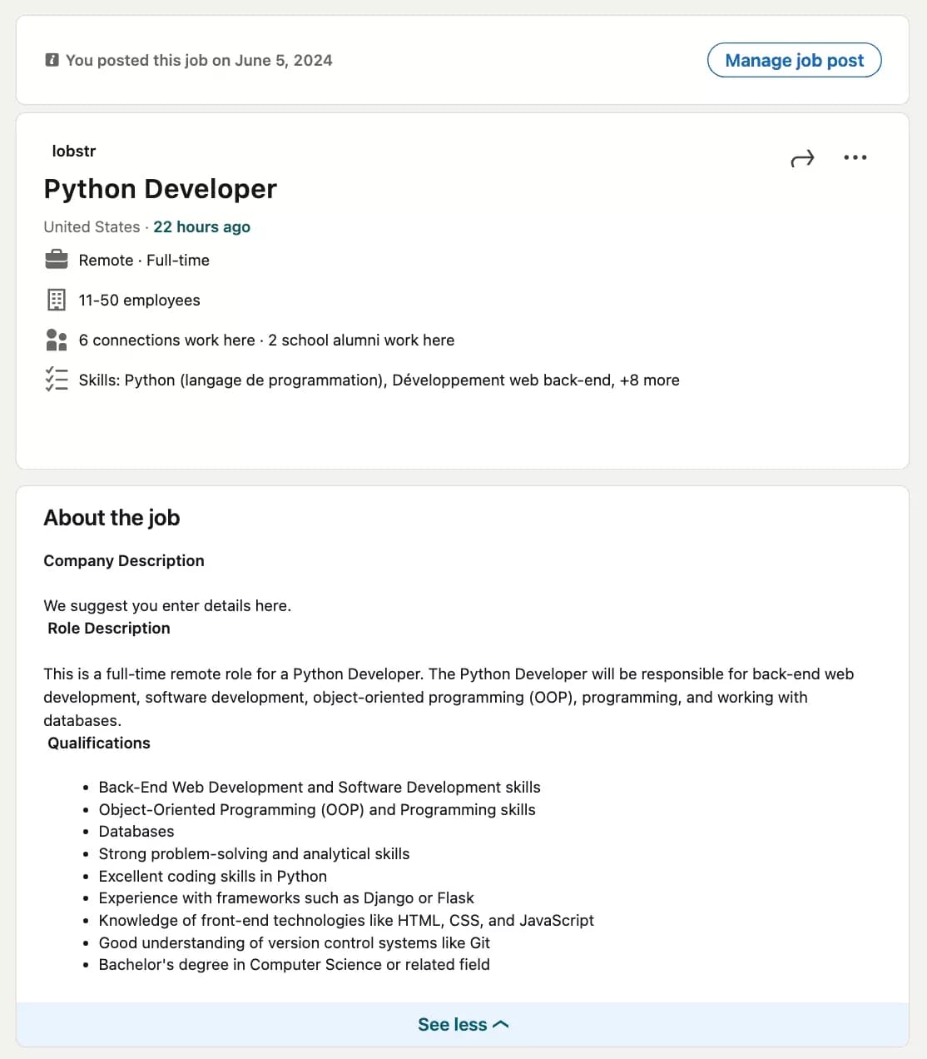Collapse the job description via See less

[x=452, y=1024]
